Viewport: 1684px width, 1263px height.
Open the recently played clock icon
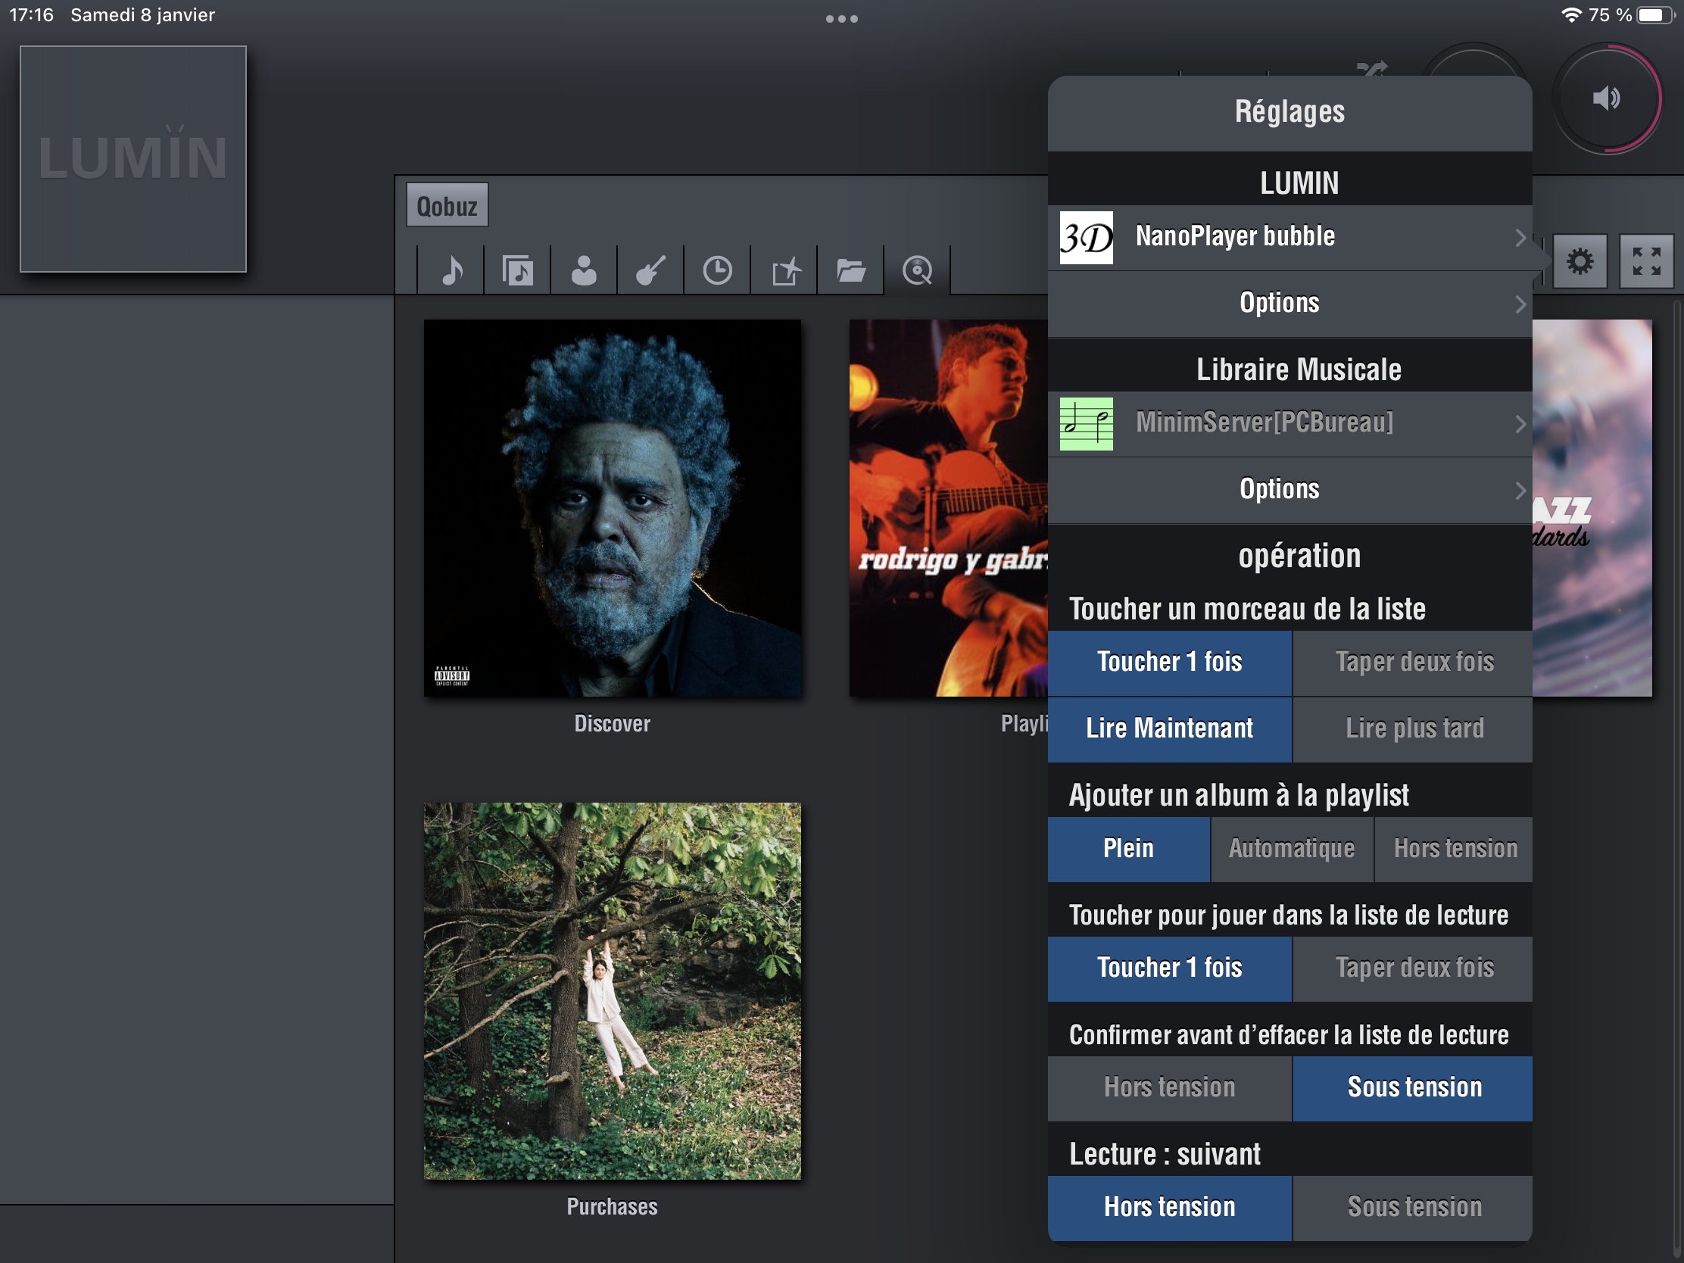(x=717, y=270)
